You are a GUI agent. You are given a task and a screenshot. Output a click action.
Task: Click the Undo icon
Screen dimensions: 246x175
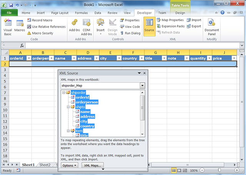(17, 5)
